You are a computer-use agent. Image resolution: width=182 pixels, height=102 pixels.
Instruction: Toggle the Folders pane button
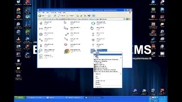coord(70,16)
